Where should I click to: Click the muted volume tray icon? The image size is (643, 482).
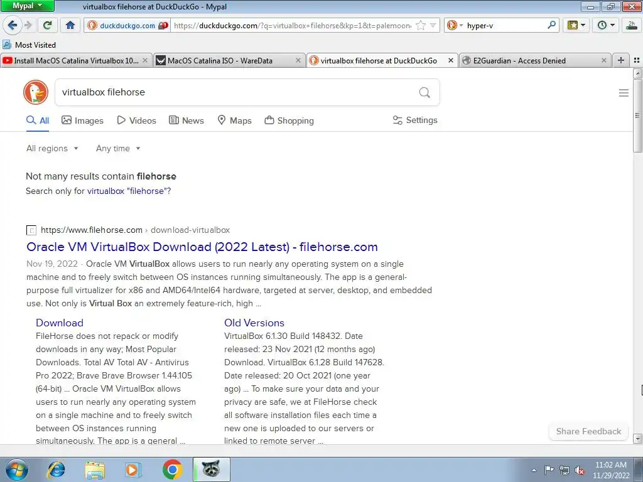[580, 471]
